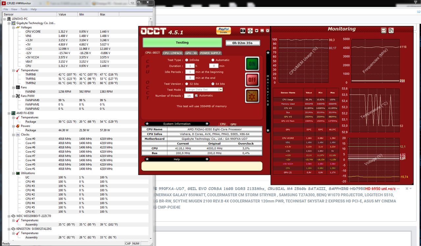The height and width of the screenshot is (246, 421).
Task: Collapse the Utilizations node
Action: (x=13, y=173)
